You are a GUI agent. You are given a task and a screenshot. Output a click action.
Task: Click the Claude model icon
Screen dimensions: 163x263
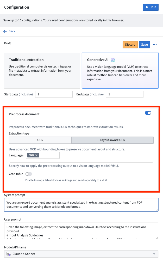[9, 254]
